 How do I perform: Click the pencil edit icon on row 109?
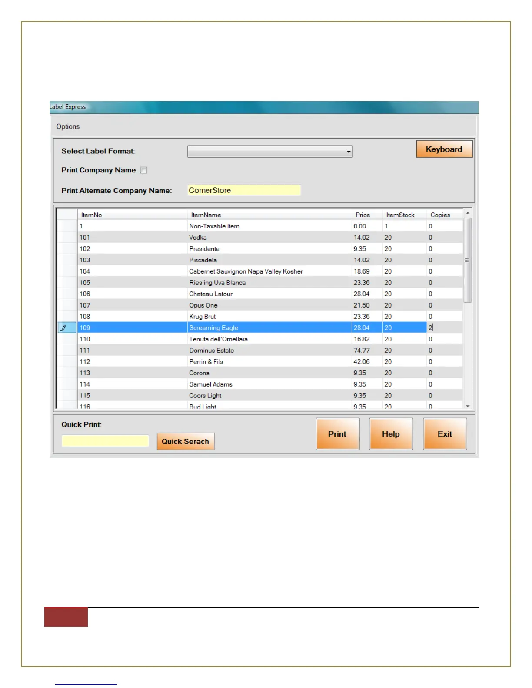pos(64,328)
